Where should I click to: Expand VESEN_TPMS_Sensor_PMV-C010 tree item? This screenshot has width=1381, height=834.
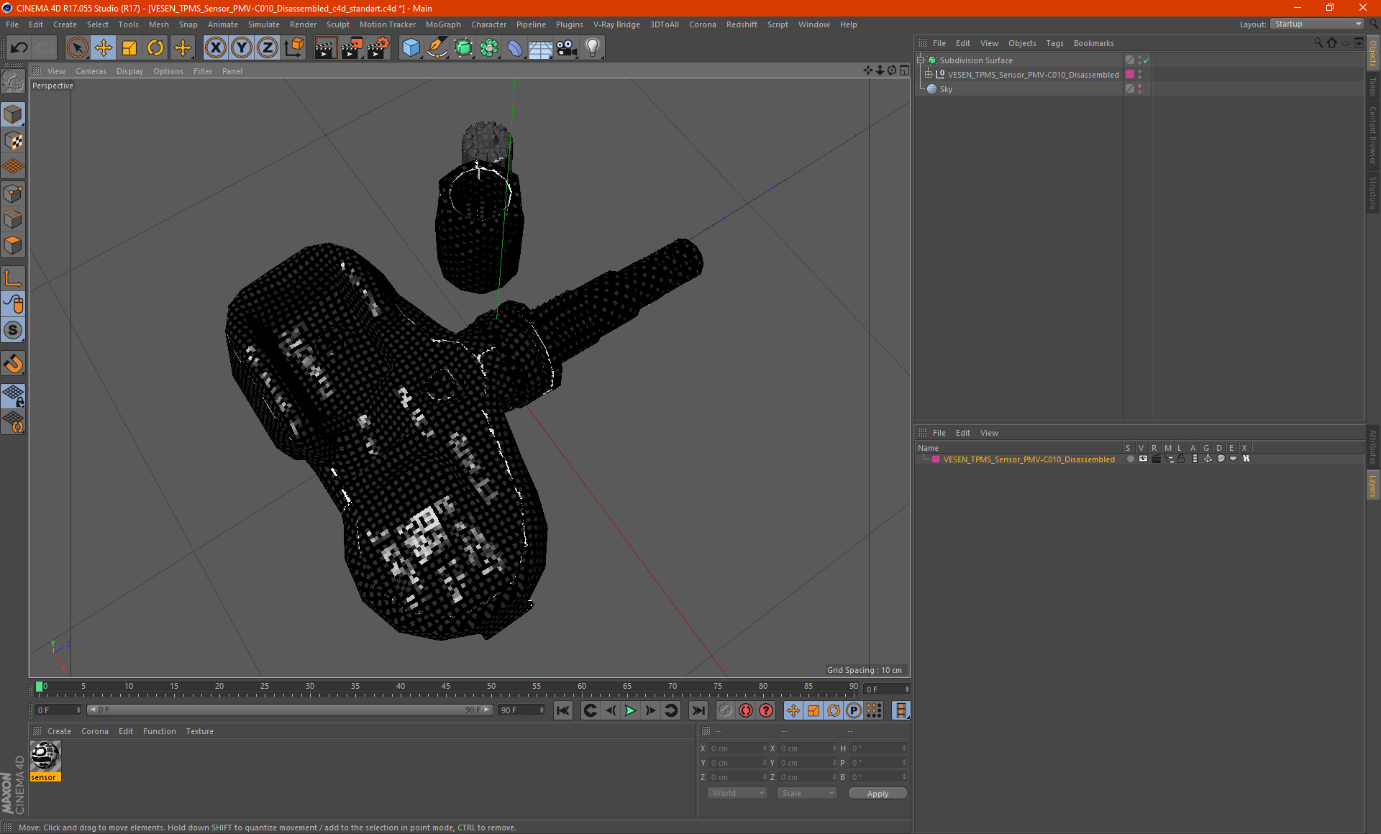click(929, 74)
